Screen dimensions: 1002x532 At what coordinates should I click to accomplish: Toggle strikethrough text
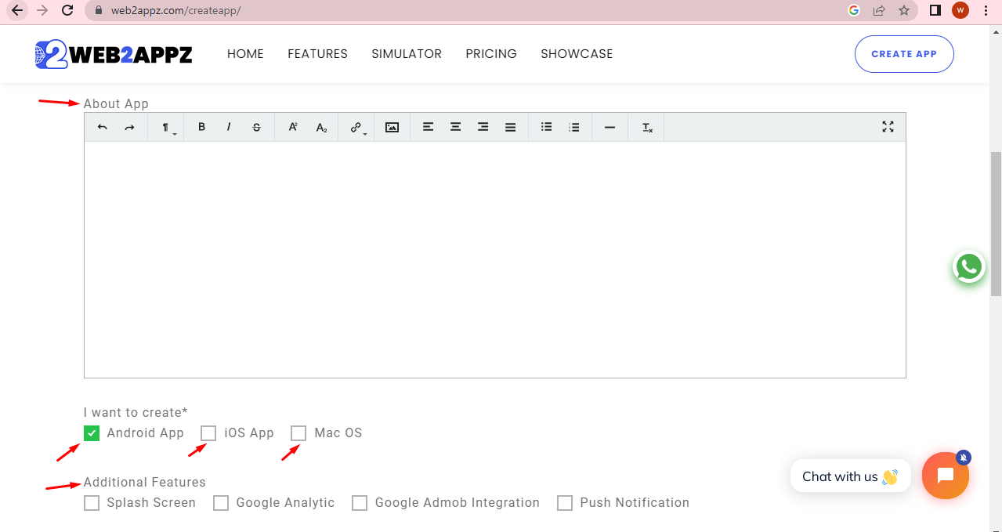click(255, 126)
